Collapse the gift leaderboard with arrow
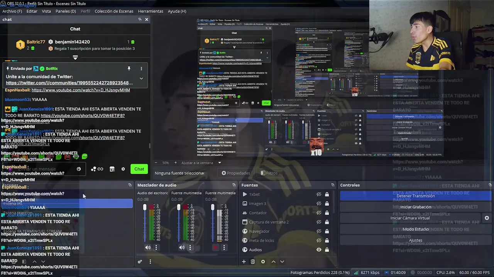The image size is (494, 277). [75, 57]
